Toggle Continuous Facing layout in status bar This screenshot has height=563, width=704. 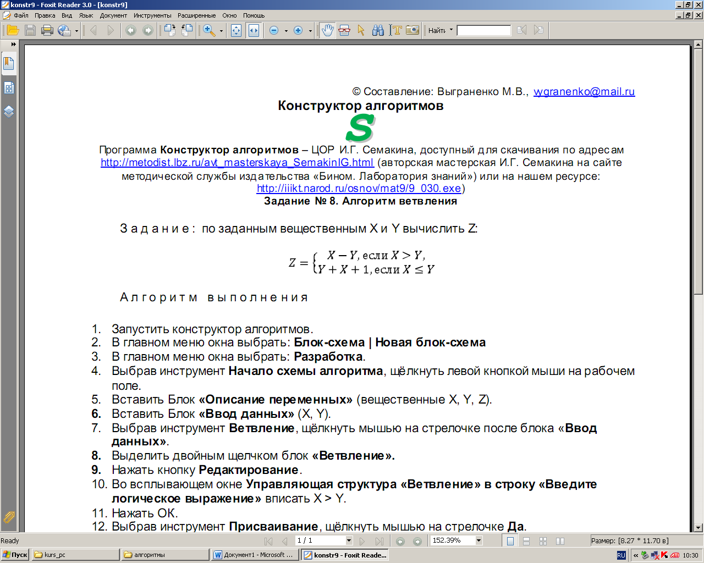[543, 541]
